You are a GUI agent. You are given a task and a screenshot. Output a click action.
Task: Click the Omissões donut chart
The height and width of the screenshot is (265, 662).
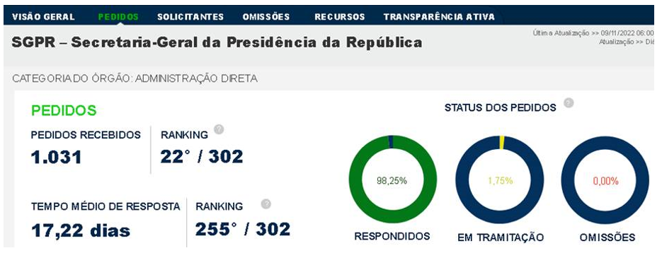tap(605, 180)
